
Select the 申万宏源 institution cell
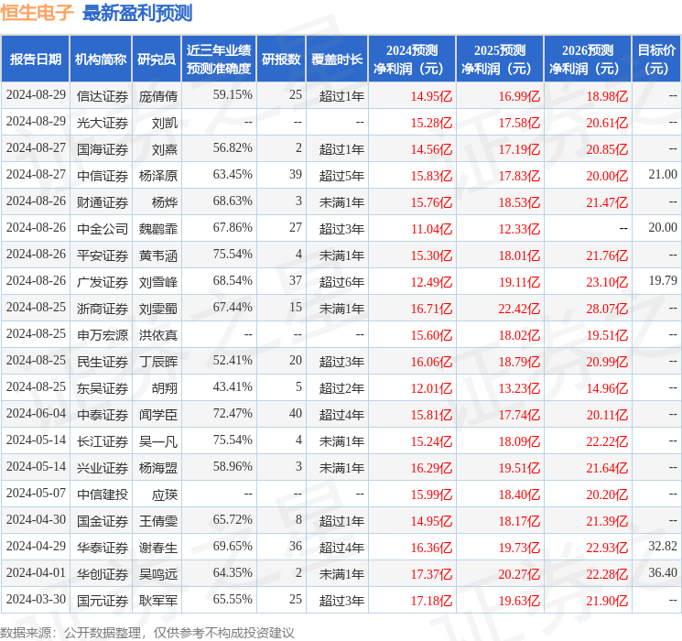pos(103,335)
